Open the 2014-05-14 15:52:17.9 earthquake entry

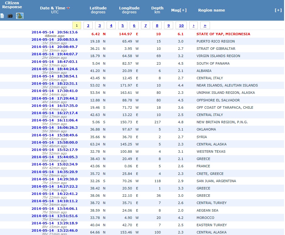coord(54,150)
